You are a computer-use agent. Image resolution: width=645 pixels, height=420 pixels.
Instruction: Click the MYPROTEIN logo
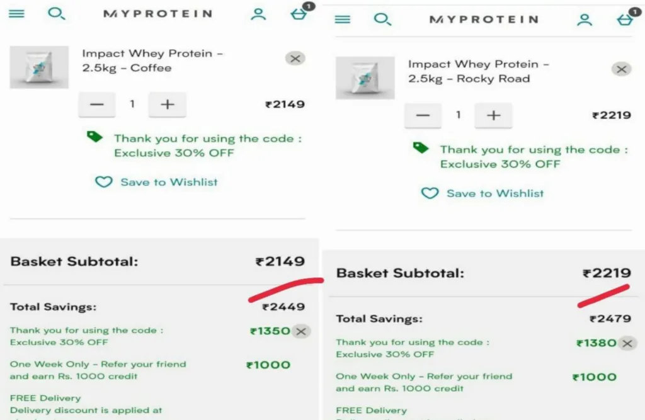click(157, 13)
